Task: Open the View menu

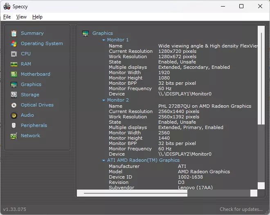Action: 21,17
